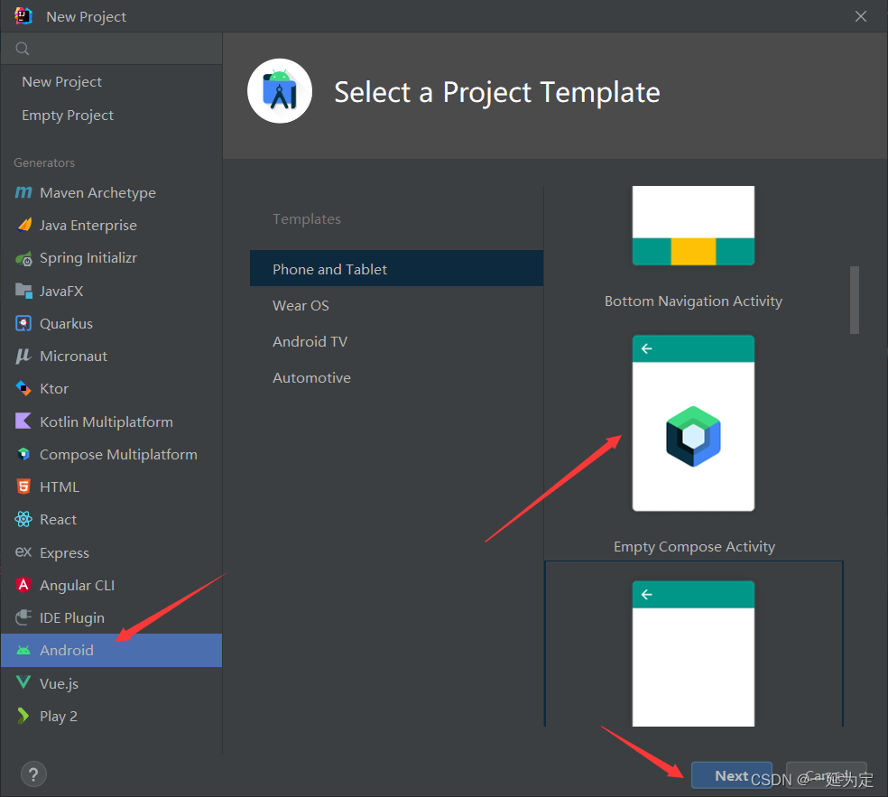Select Empty Project option
888x797 pixels.
(x=68, y=116)
